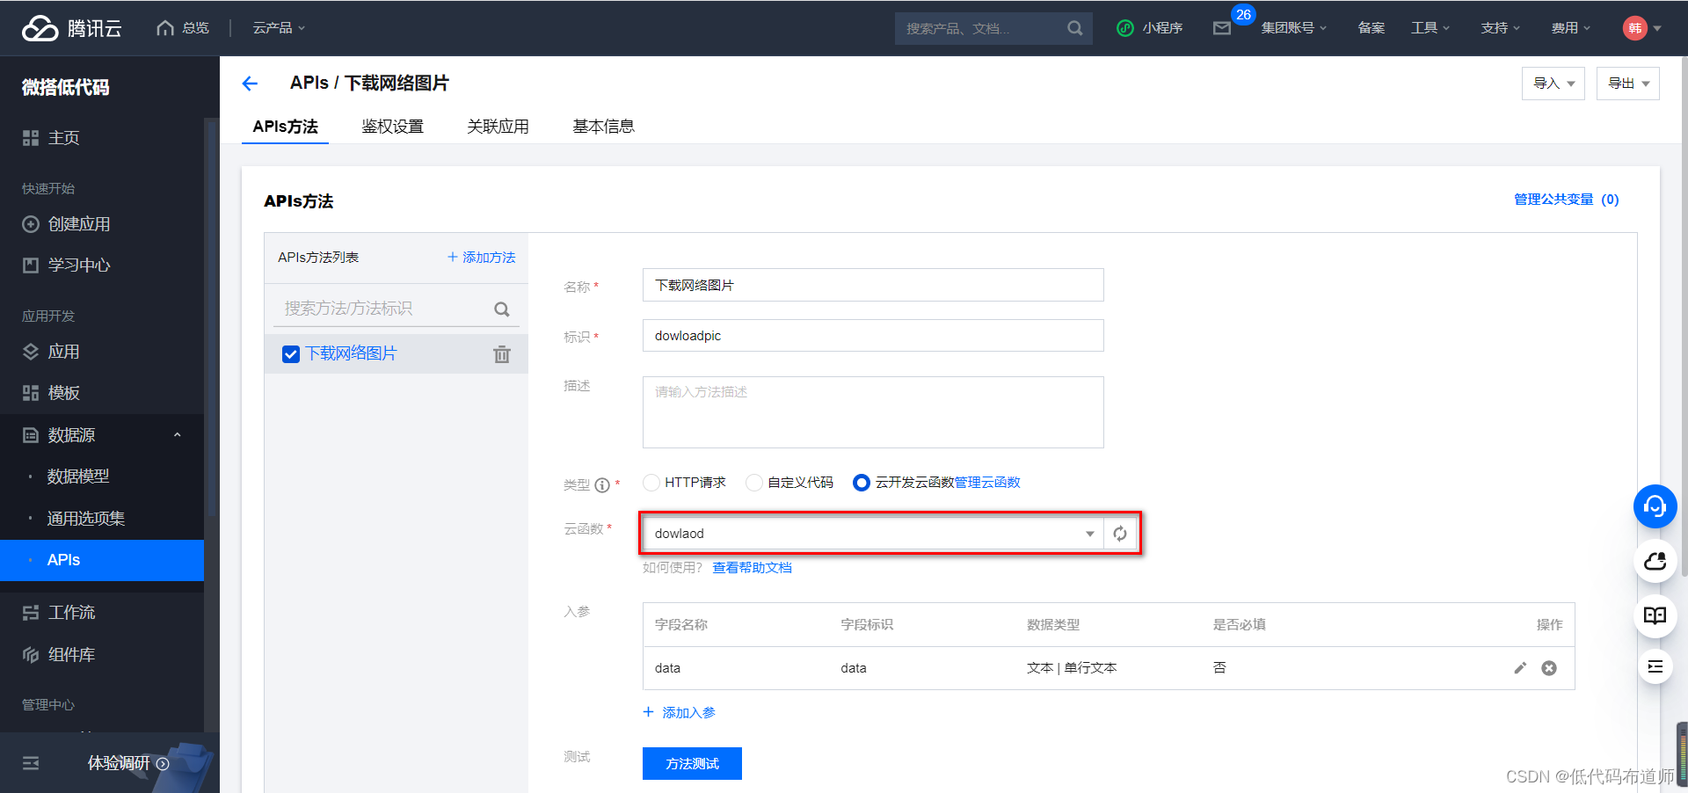
Task: Focus the top 搜索产品、文档 search box
Action: coord(979,28)
